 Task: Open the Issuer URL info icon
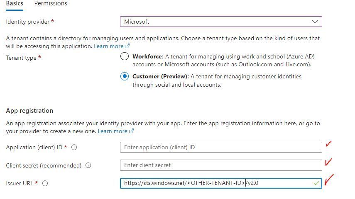[45, 183]
